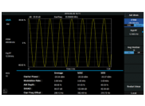This screenshot has width=145, height=106.
Task: Click the blue indicator beside the EqLPF softkey
Action: (x=143, y=32)
